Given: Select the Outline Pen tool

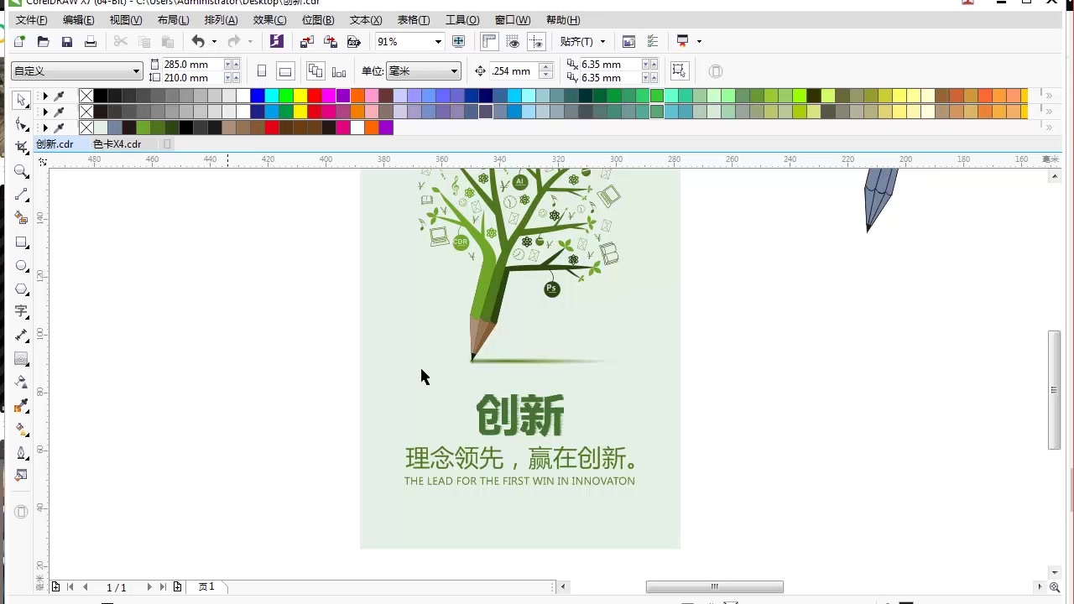Looking at the screenshot, I should (x=22, y=452).
